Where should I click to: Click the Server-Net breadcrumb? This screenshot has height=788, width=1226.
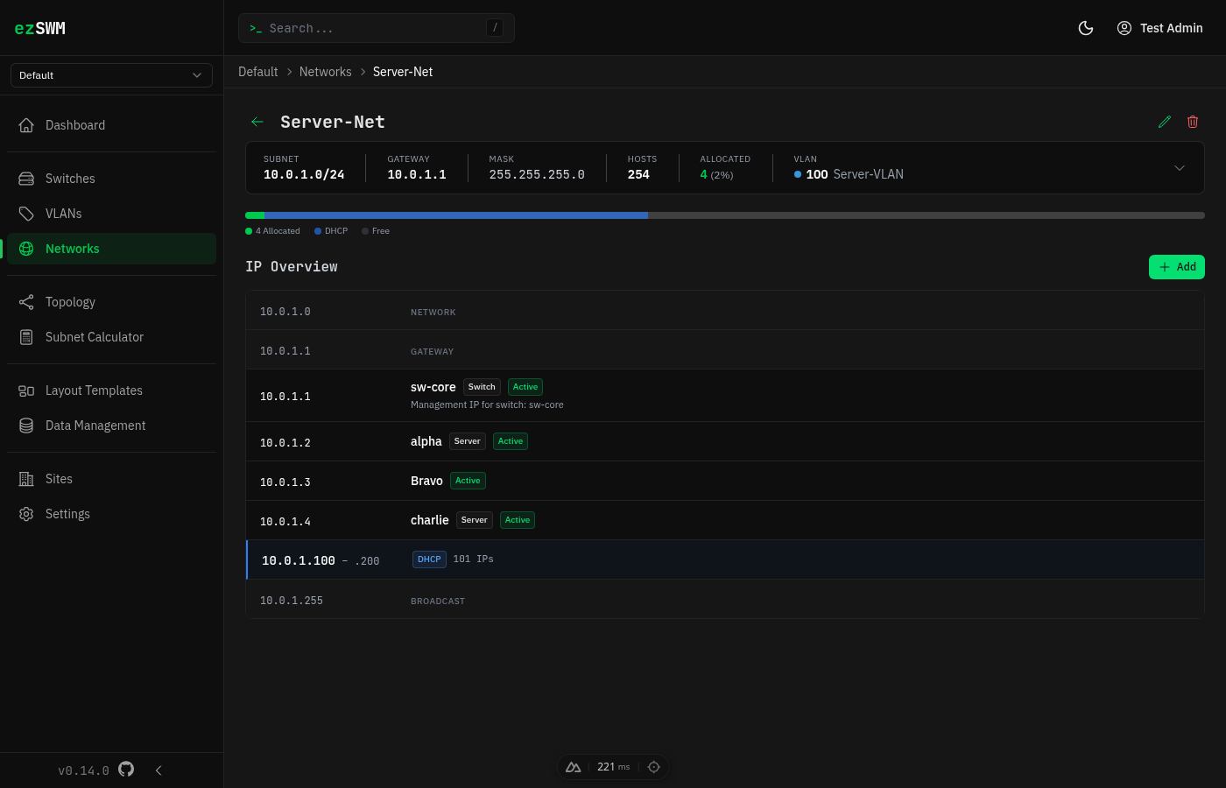coord(403,72)
